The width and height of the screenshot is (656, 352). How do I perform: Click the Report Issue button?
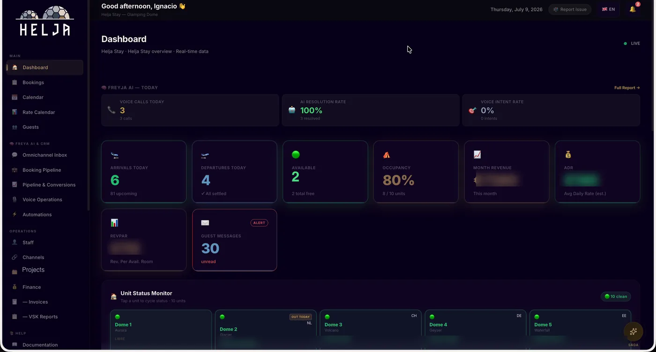(570, 9)
